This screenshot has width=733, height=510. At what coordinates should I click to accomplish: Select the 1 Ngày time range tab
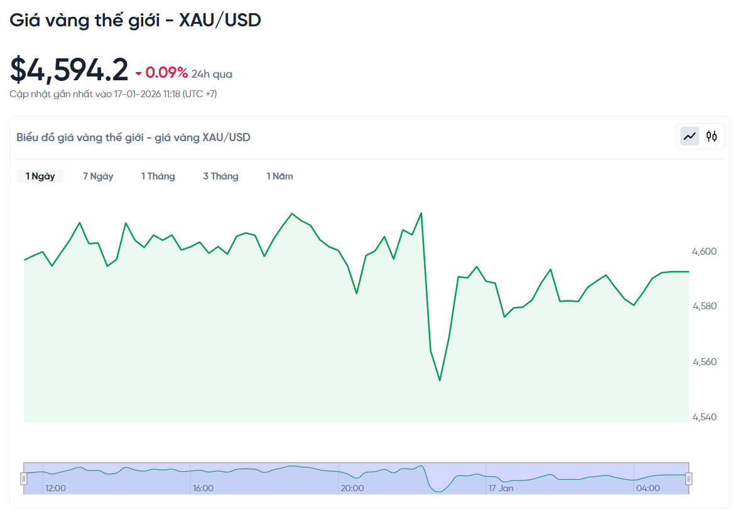point(40,176)
